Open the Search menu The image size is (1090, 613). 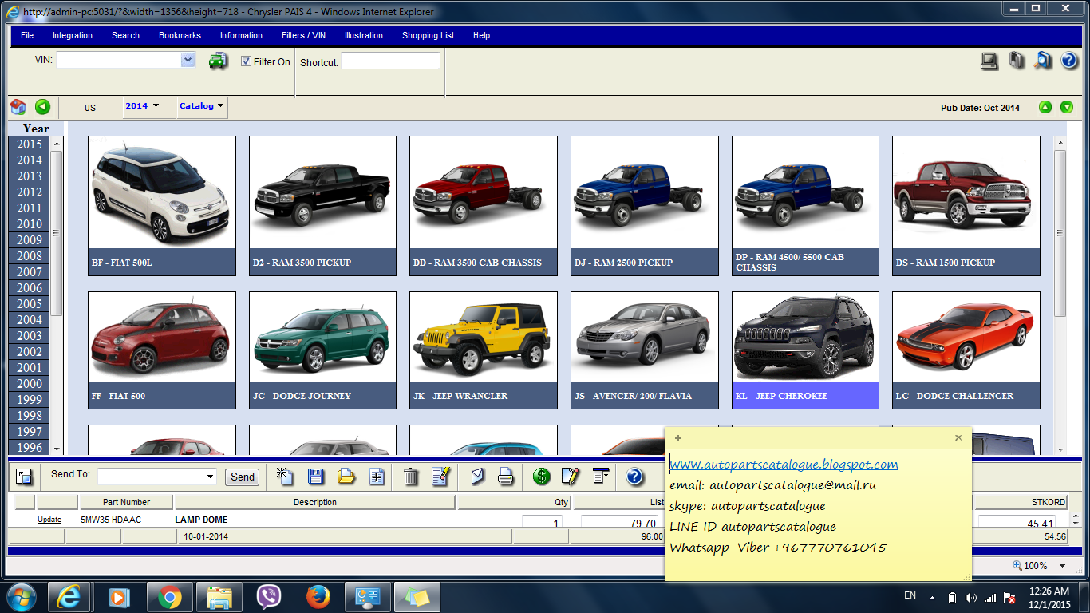coord(125,35)
